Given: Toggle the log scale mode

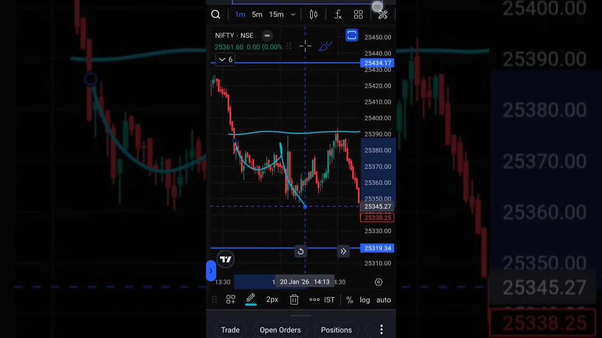Looking at the screenshot, I should click(x=365, y=300).
